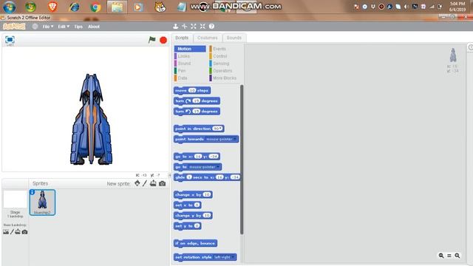The image size is (473, 266).
Task: Select the Shrink sprite tool
Action: pyautogui.click(x=203, y=27)
